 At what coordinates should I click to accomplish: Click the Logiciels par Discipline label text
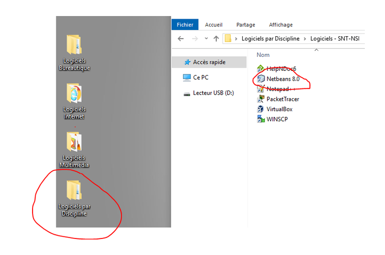pos(74,210)
